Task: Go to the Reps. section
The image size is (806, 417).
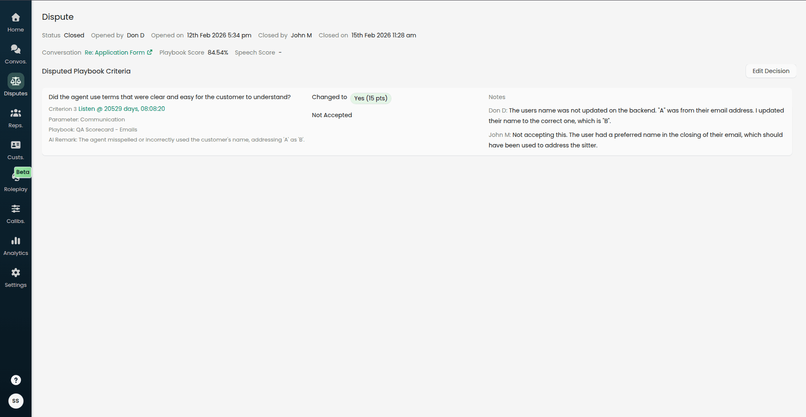Action: tap(16, 118)
